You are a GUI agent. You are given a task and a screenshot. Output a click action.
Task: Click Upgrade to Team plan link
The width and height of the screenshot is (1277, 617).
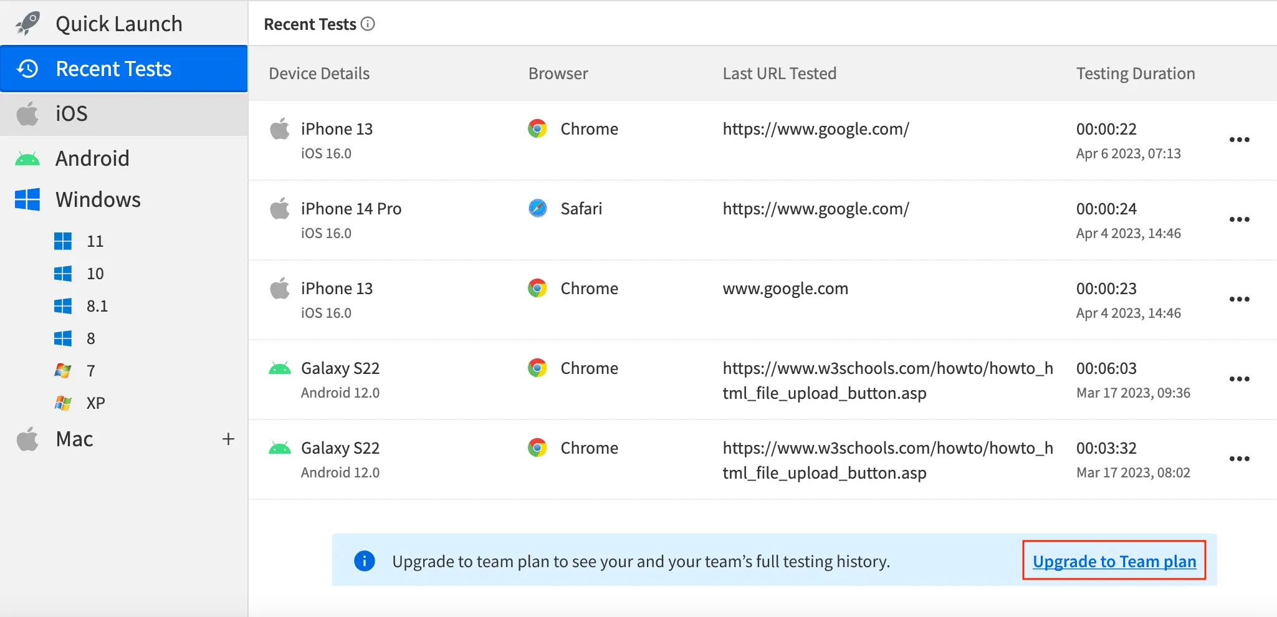click(x=1114, y=562)
